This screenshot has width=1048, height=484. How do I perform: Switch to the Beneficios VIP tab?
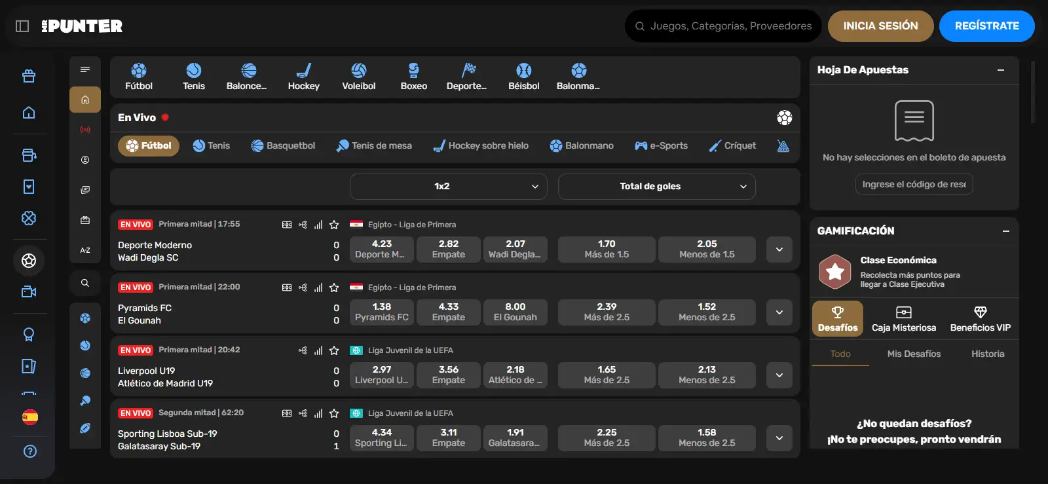click(981, 319)
